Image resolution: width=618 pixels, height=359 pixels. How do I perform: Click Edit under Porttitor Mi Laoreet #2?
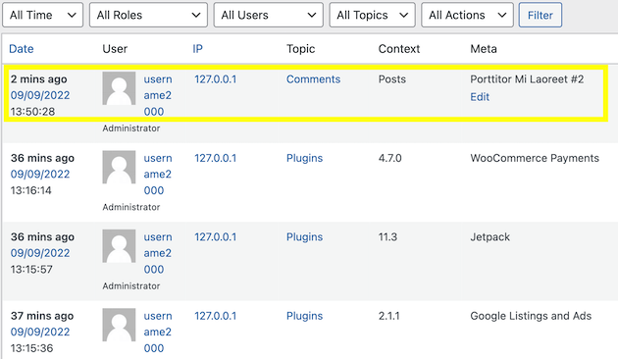click(480, 97)
